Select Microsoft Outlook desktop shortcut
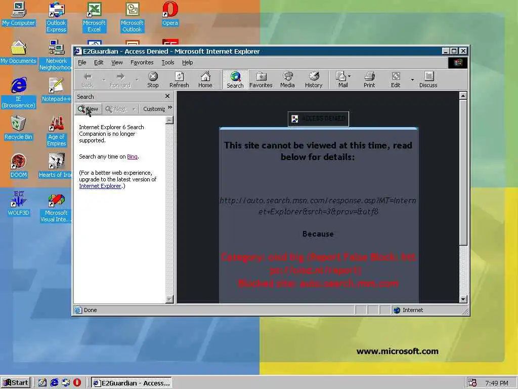The width and height of the screenshot is (518, 389). 132,17
